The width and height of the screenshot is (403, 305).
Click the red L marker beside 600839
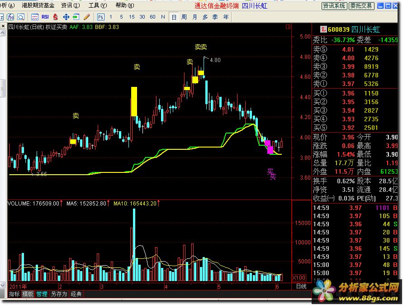click(x=323, y=29)
